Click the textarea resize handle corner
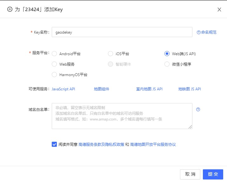The height and width of the screenshot is (182, 227). coord(190,127)
